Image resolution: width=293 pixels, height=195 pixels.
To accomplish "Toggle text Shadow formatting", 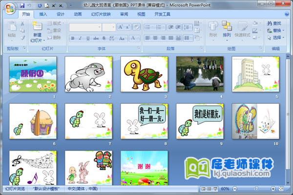I will pyautogui.click(x=104, y=38).
